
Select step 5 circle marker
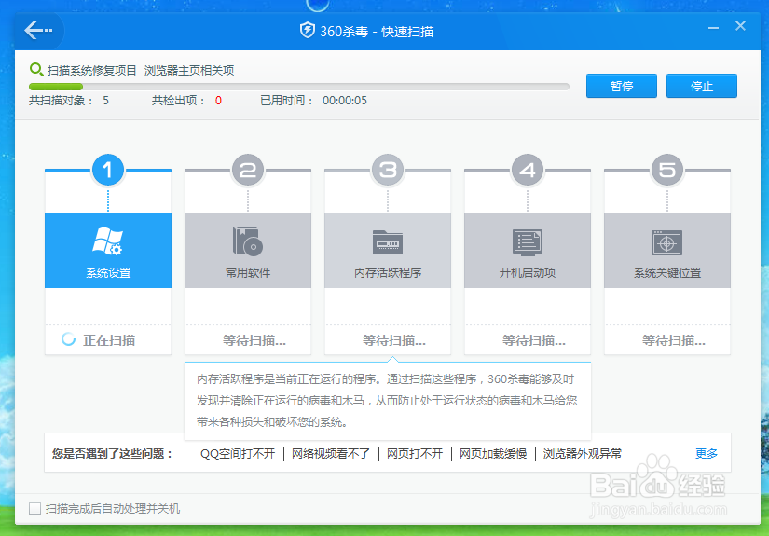(x=667, y=171)
